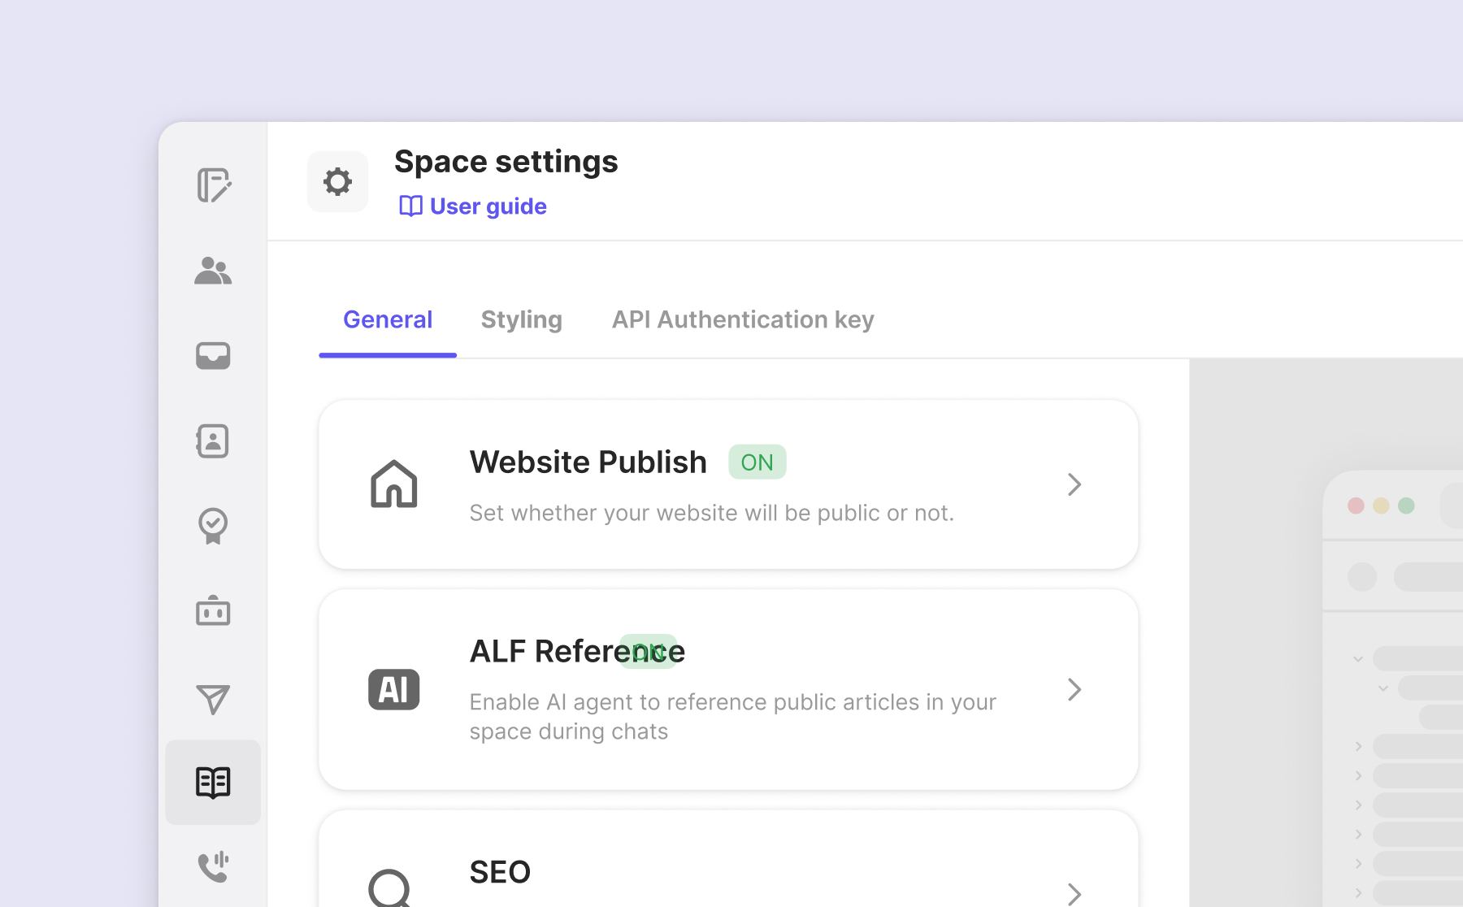Click the SEO search magnifier icon
This screenshot has height=907, width=1463.
[391, 889]
